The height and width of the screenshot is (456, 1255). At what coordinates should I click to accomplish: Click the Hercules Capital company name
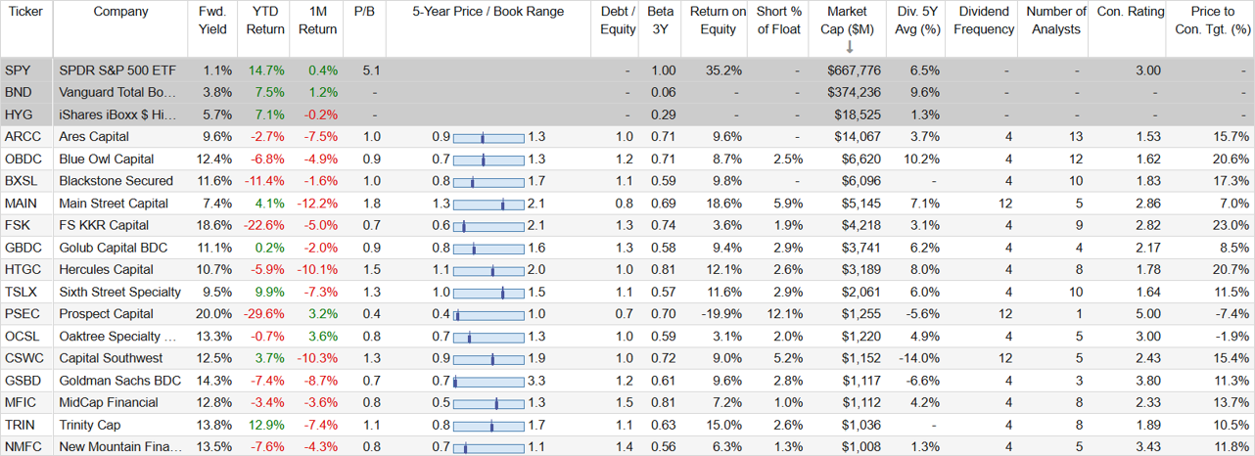point(107,269)
